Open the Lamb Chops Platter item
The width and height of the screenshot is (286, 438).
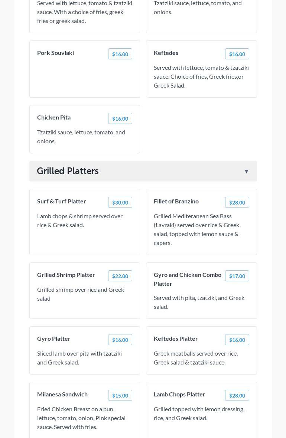tap(179, 394)
